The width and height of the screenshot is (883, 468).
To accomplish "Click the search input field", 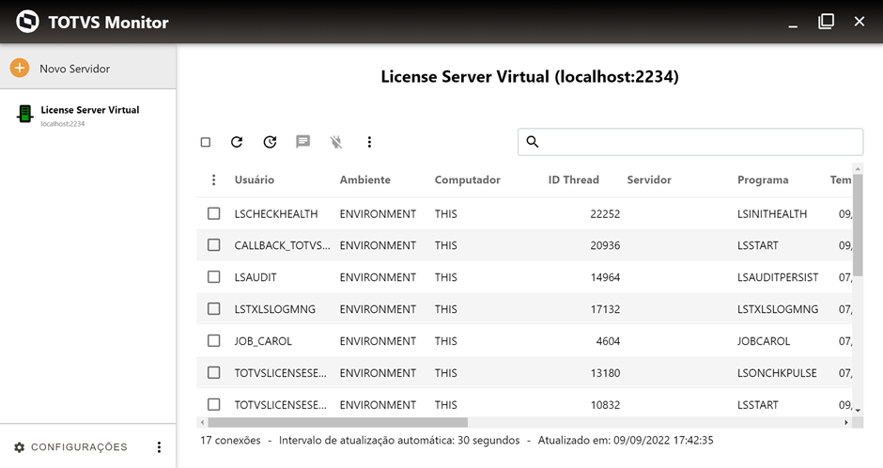I will (690, 142).
